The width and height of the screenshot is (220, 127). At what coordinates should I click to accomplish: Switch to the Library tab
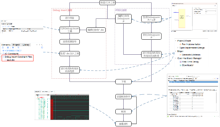(26, 45)
